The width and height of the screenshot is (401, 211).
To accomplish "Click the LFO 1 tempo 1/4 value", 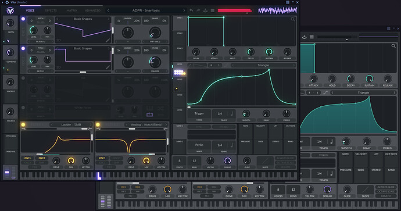I will pyautogui.click(x=220, y=113).
